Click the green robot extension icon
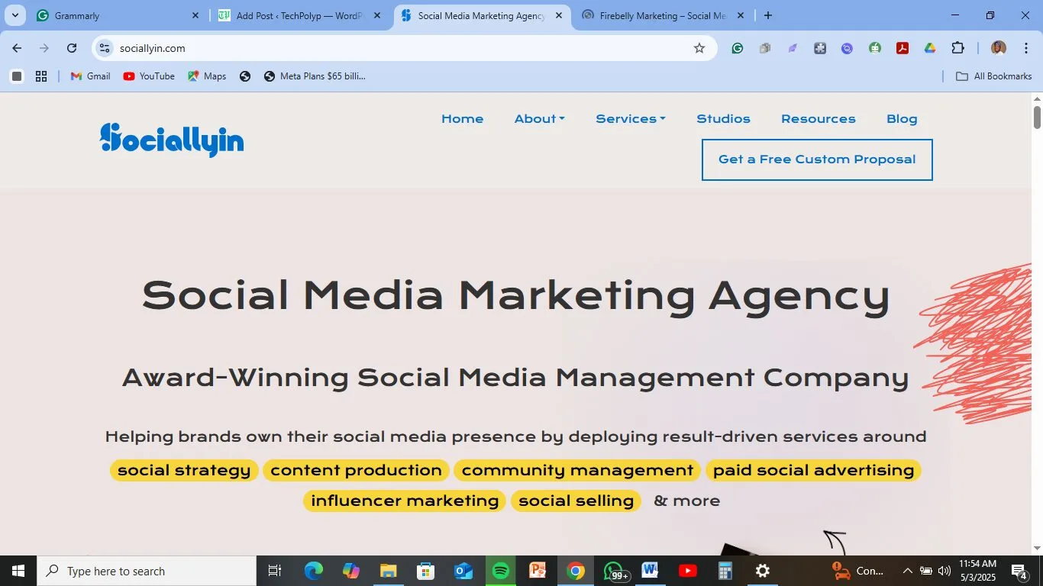The height and width of the screenshot is (586, 1043). [875, 48]
